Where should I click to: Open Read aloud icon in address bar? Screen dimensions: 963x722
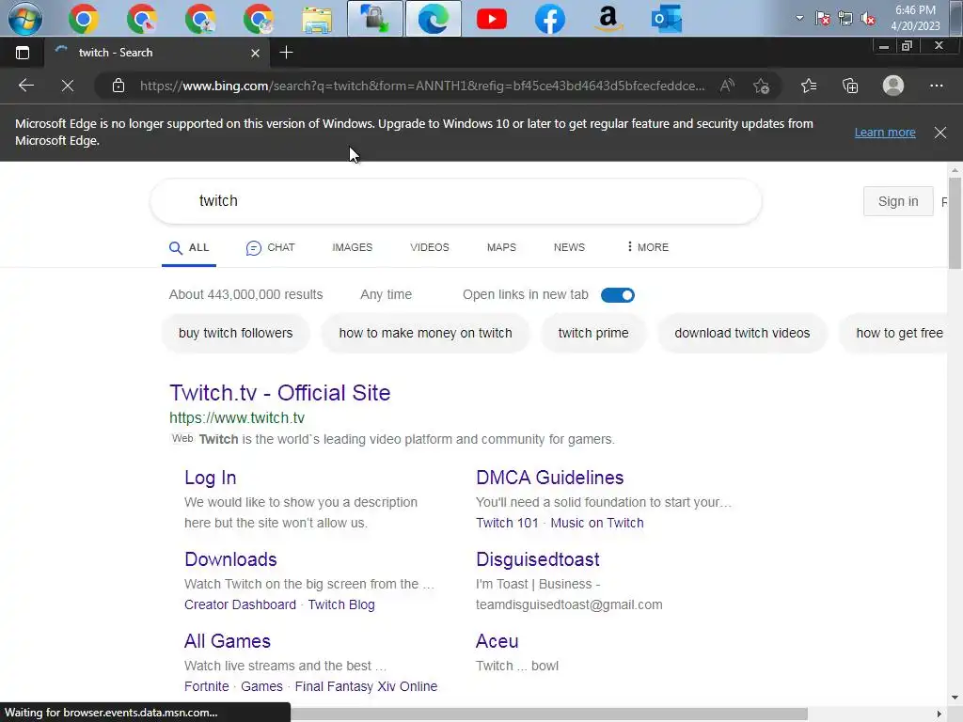click(x=727, y=86)
